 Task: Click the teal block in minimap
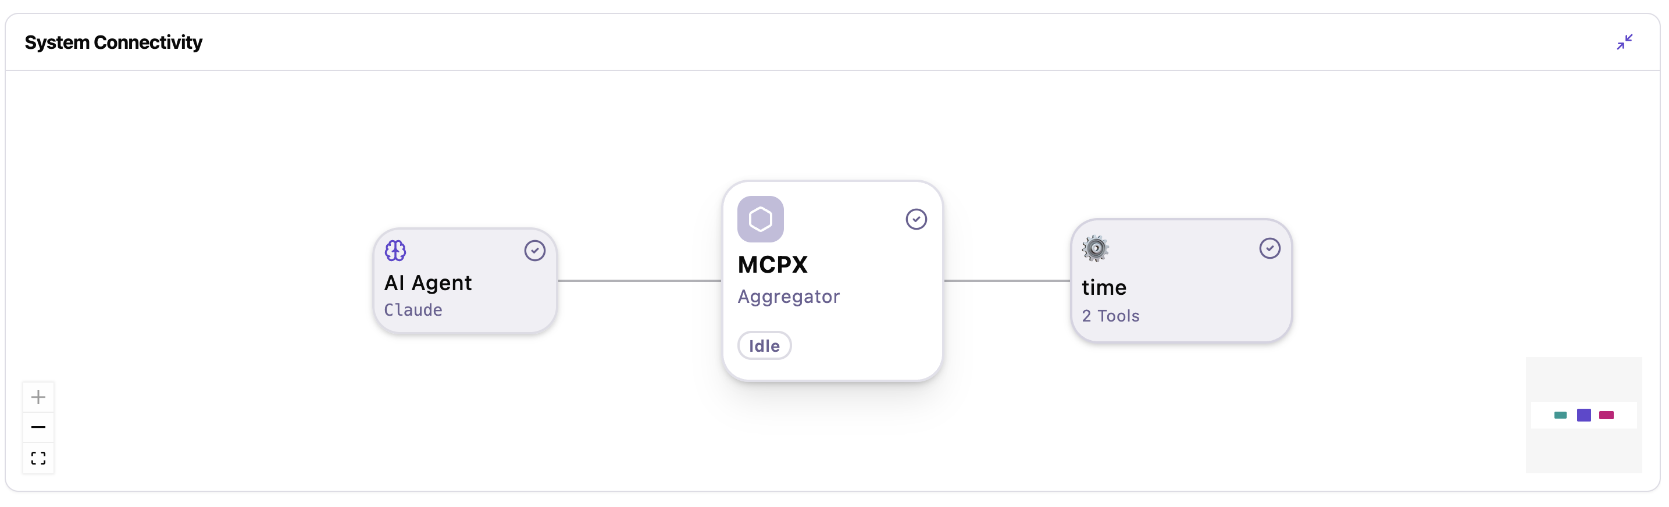click(1560, 415)
